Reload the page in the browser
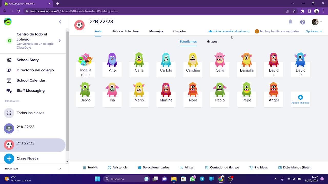This screenshot has height=184, width=328. click(x=18, y=11)
